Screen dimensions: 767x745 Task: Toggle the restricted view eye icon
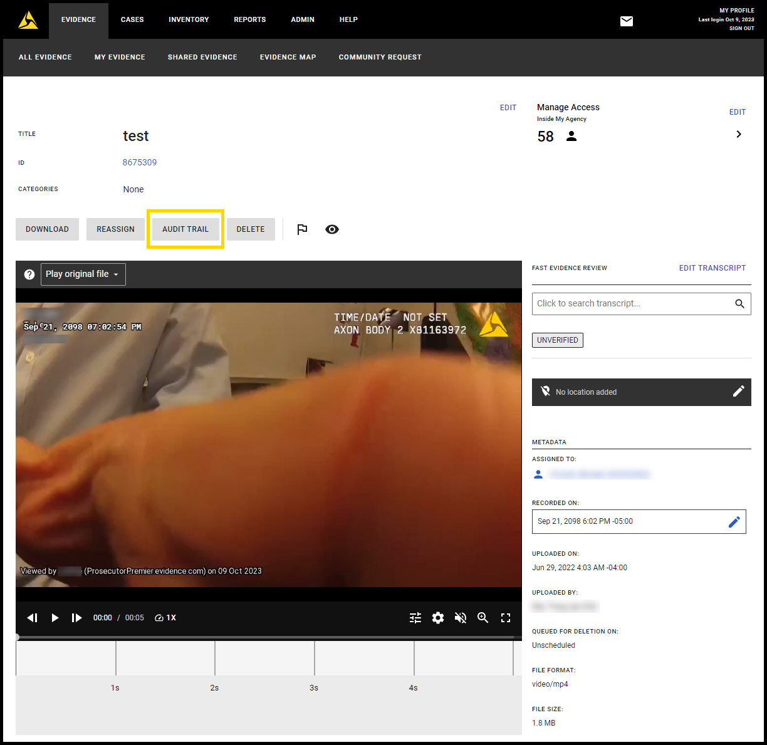click(x=332, y=229)
